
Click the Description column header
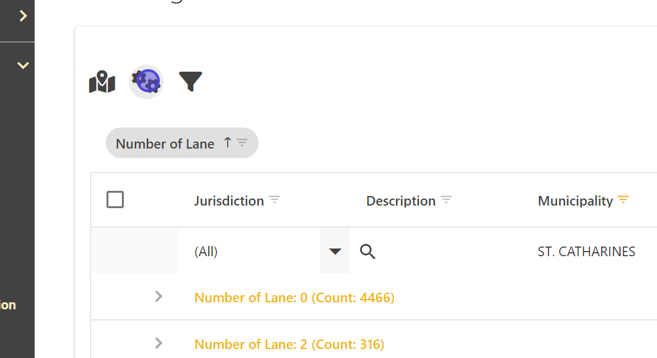[400, 201]
